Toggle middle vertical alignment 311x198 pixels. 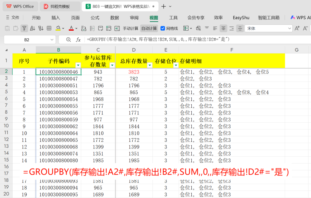pyautogui.click(x=240, y=29)
